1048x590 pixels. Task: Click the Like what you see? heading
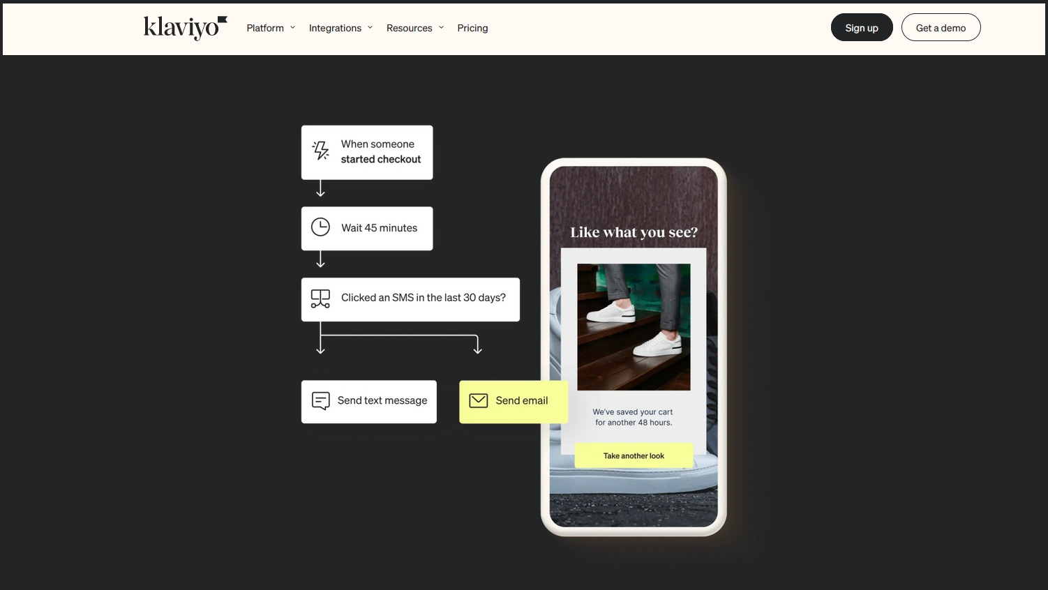634,232
